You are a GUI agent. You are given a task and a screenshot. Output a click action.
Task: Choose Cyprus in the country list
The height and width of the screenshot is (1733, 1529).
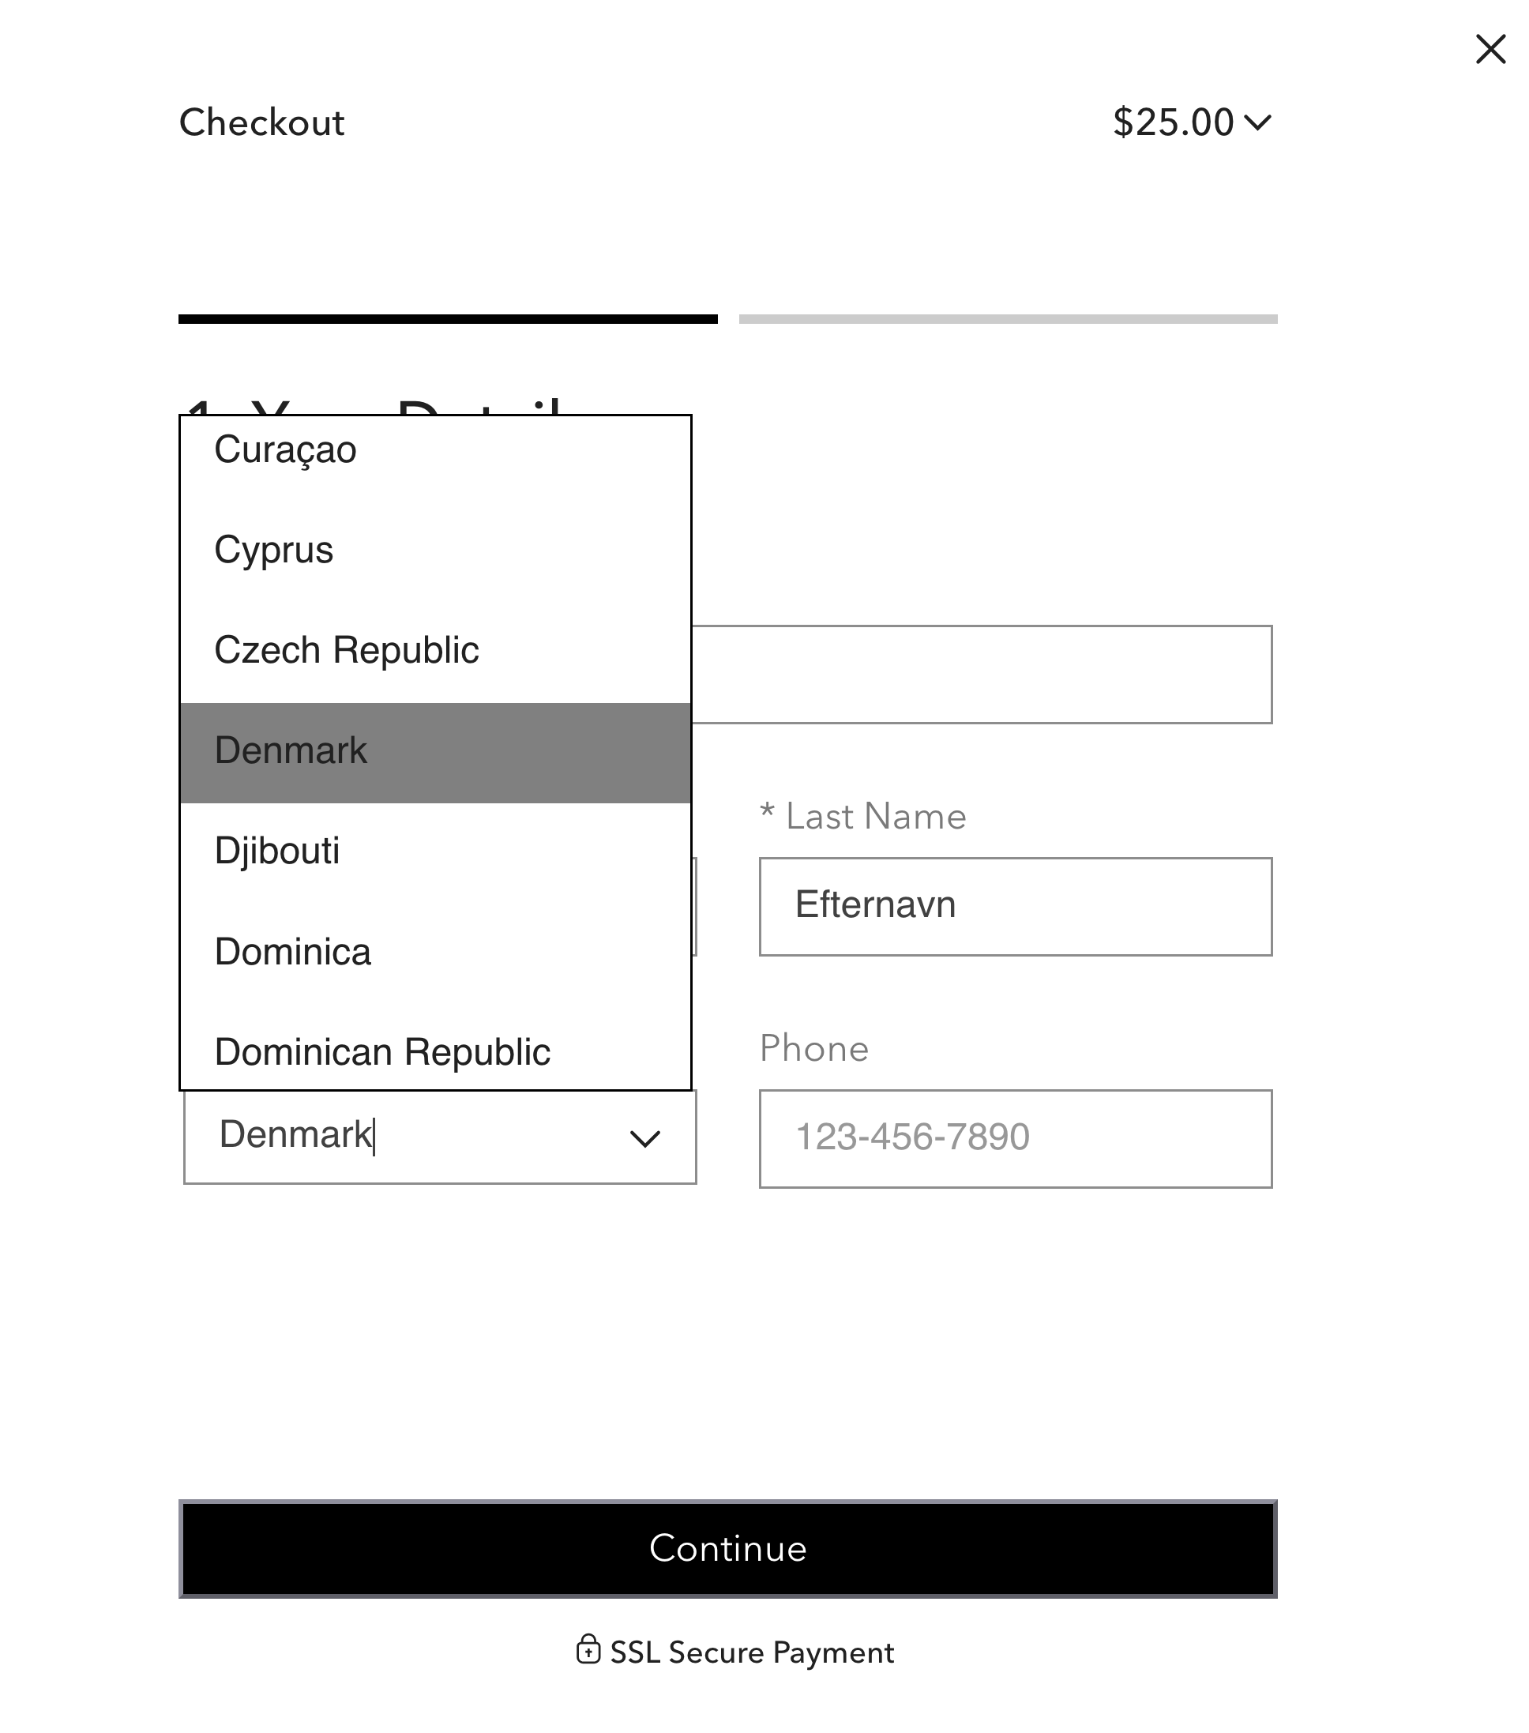click(274, 550)
